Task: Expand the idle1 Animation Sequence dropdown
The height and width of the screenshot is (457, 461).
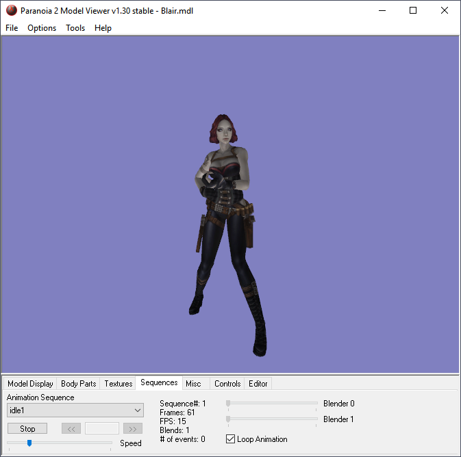Action: click(75, 410)
